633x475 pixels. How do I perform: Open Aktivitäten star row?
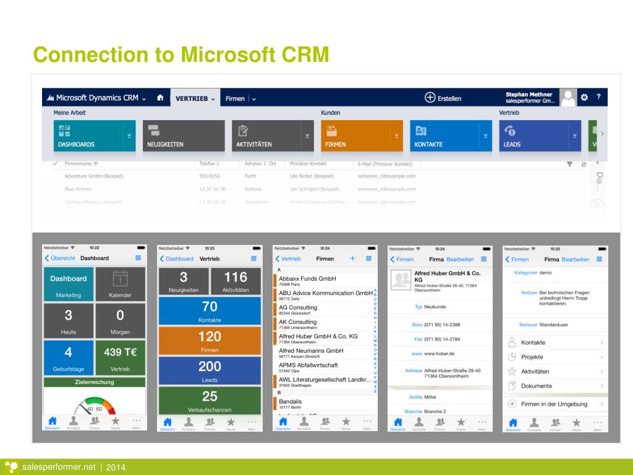click(x=556, y=372)
